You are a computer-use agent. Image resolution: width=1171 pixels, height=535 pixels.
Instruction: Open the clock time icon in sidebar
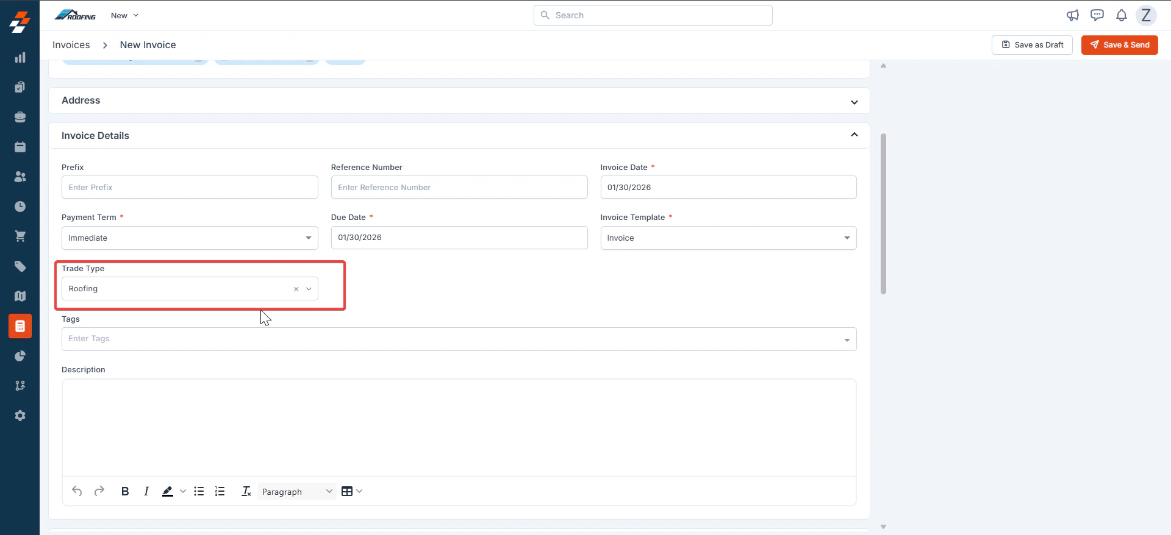point(20,207)
